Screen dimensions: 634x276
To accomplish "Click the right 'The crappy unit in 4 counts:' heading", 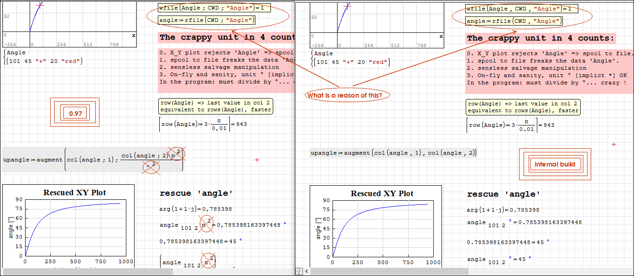I will (x=540, y=38).
